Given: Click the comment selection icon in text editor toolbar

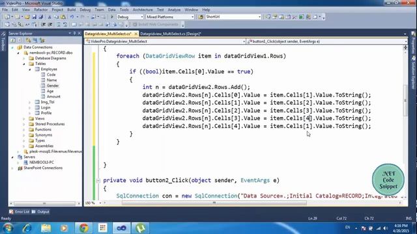Looking at the screenshot, I should pyautogui.click(x=59, y=25).
